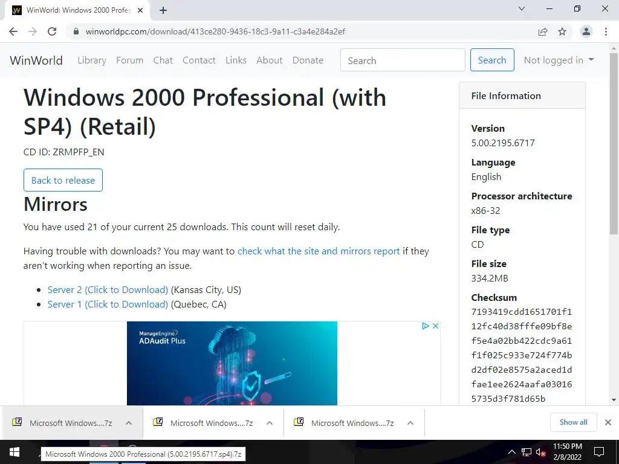Viewport: 619px width, 464px height.
Task: Focus the site Search field
Action: click(x=403, y=60)
